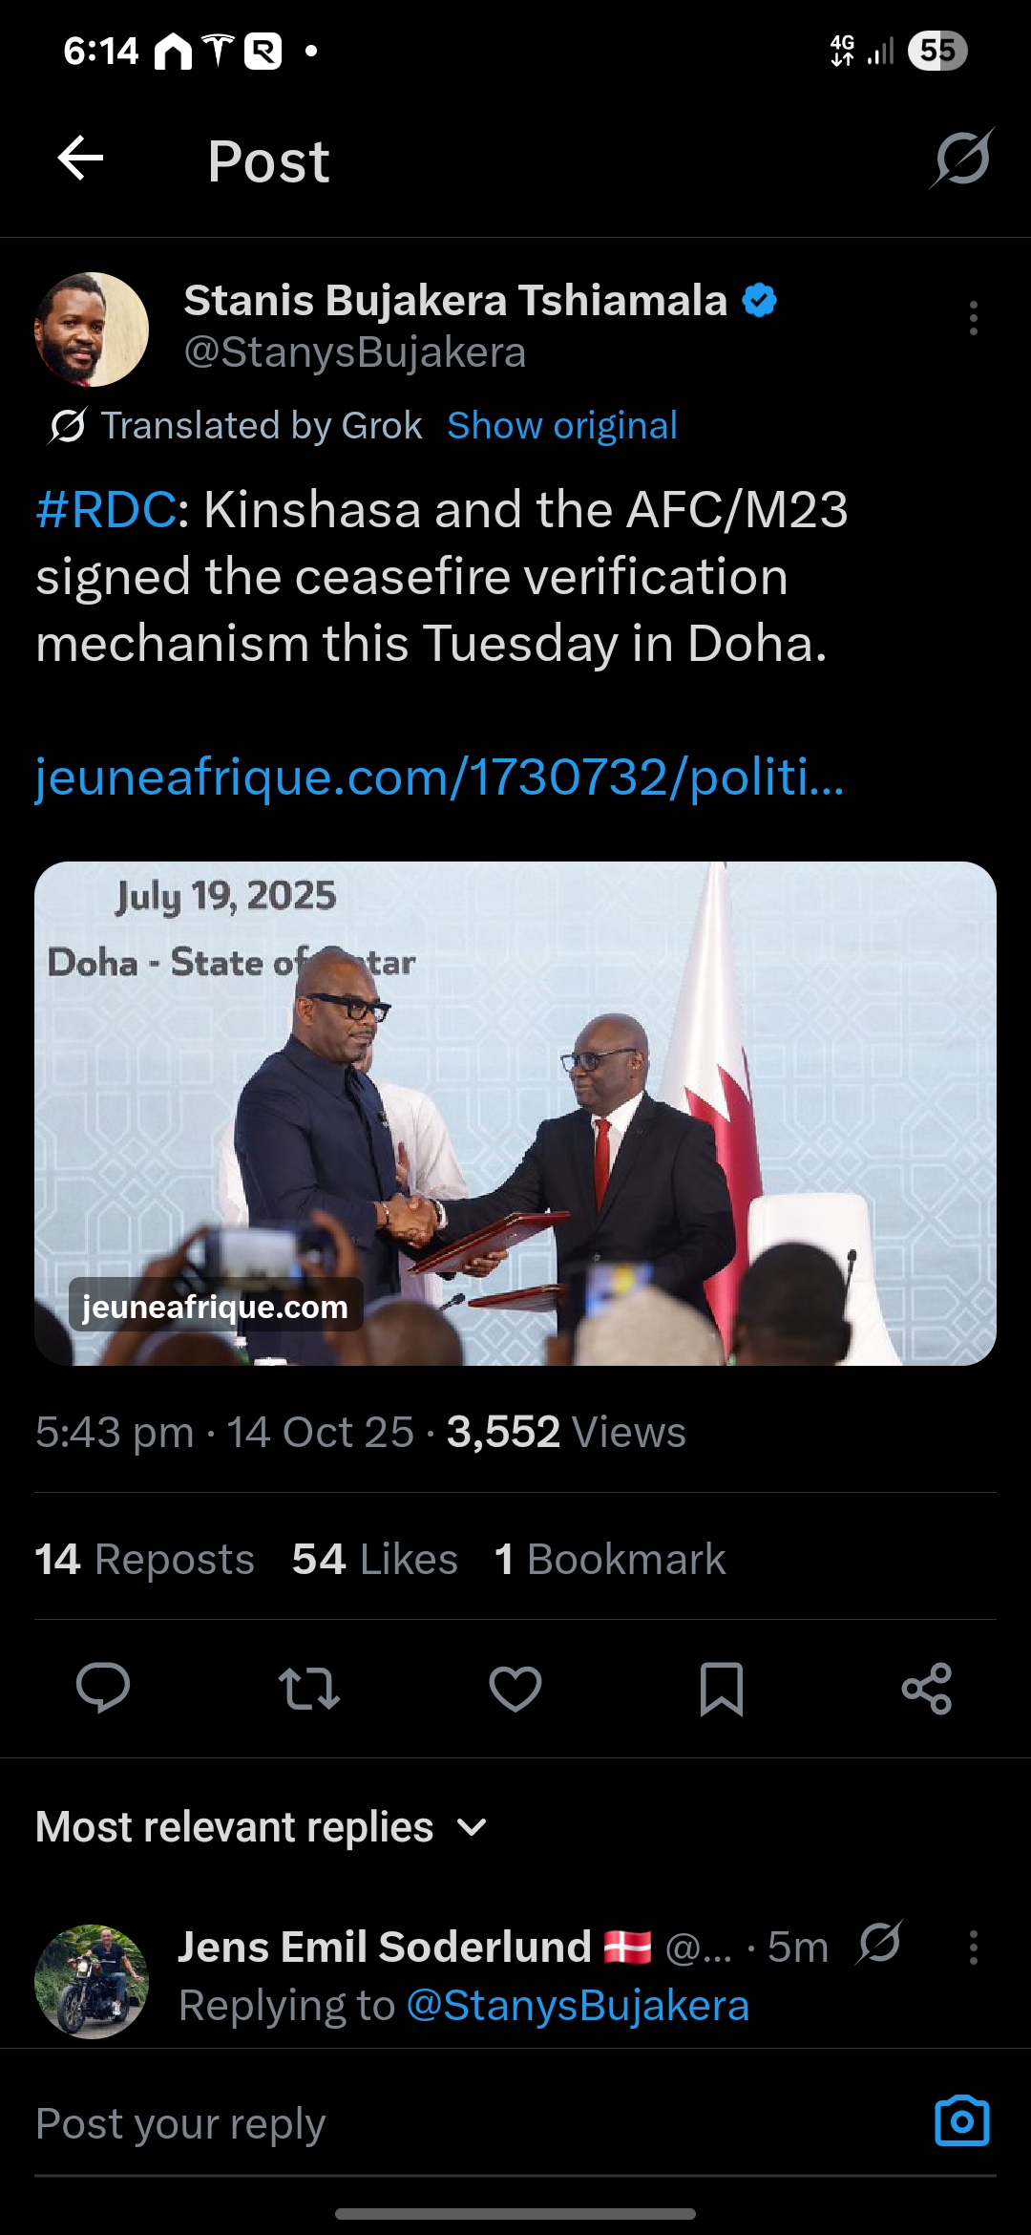Tap the camera icon in reply bar
The image size is (1031, 2235).
[x=961, y=2121]
